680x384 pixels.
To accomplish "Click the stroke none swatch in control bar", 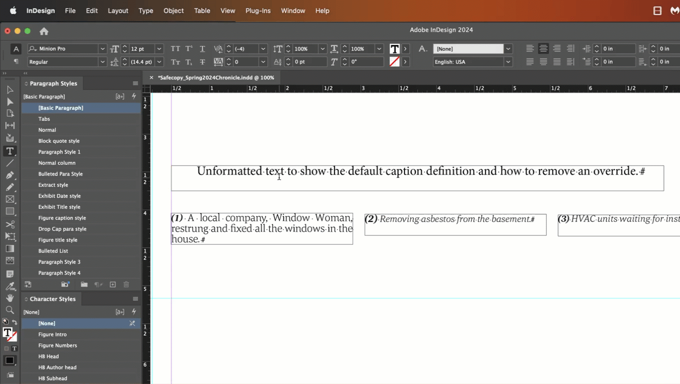I will (394, 61).
